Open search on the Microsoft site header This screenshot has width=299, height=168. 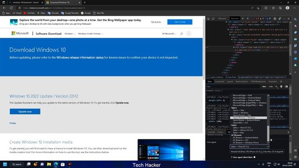(x=181, y=34)
